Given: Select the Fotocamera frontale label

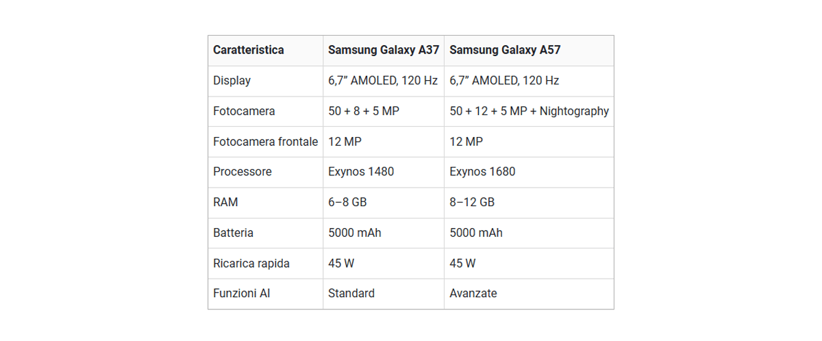Looking at the screenshot, I should pos(266,142).
